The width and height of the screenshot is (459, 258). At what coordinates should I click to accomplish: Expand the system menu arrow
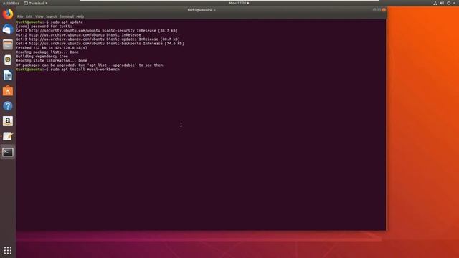[x=454, y=3]
